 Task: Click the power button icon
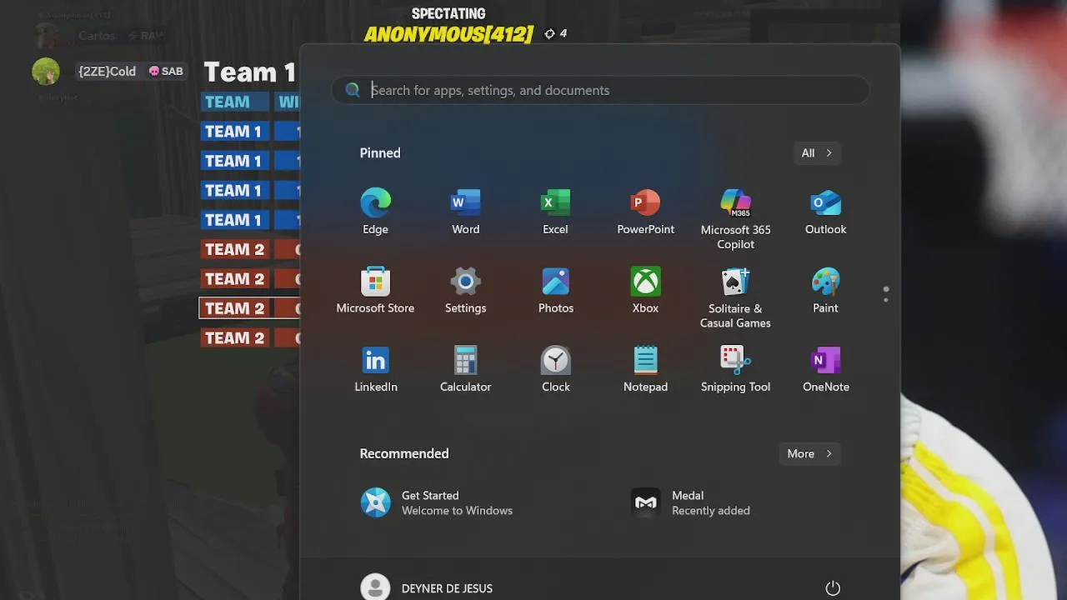833,588
